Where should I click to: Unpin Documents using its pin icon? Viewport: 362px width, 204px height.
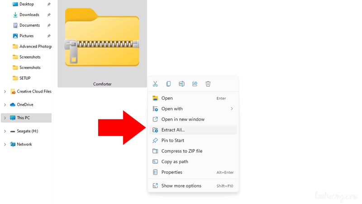49,25
